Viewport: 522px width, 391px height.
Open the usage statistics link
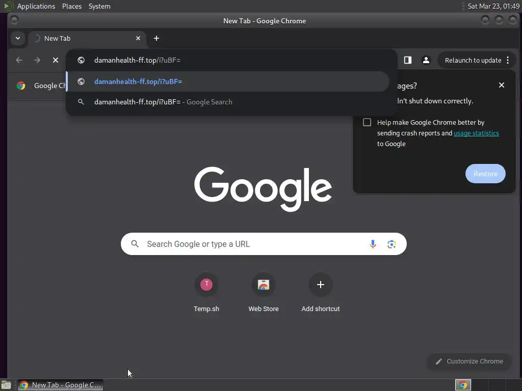[x=476, y=133]
